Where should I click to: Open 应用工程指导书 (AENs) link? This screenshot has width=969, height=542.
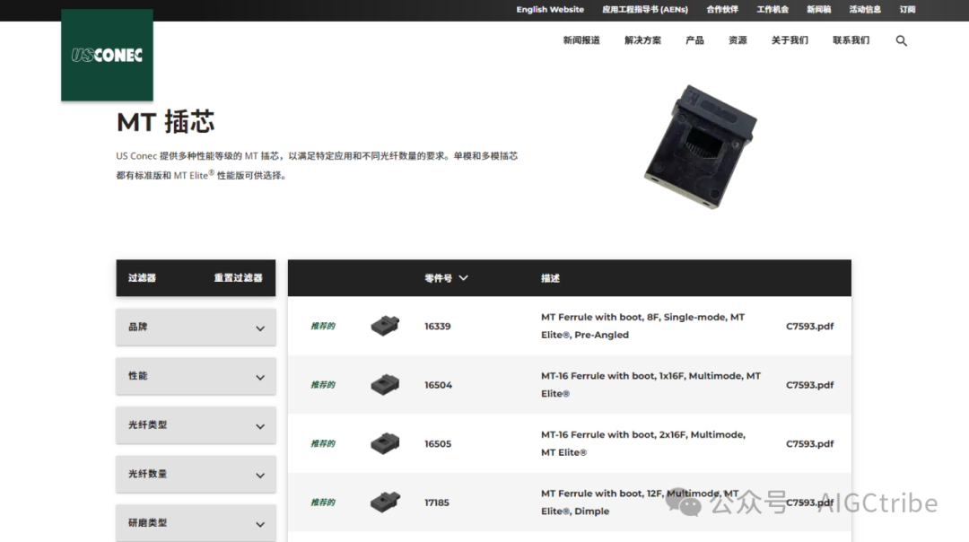tap(645, 9)
